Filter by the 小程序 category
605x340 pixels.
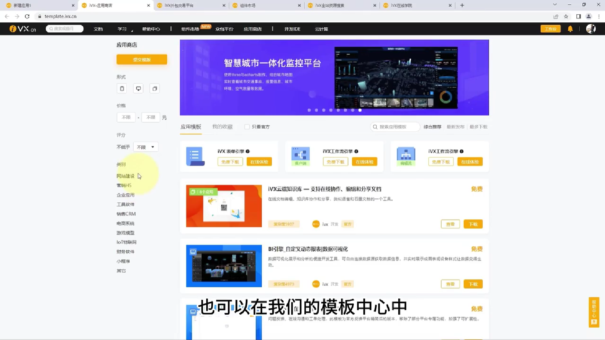[123, 261]
